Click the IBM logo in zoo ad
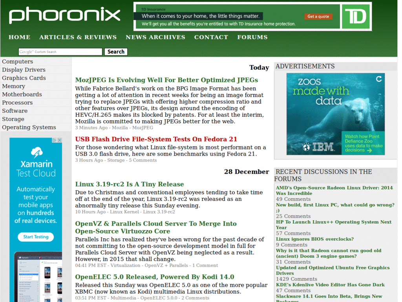Viewport: 402px width, 302px height. click(323, 147)
